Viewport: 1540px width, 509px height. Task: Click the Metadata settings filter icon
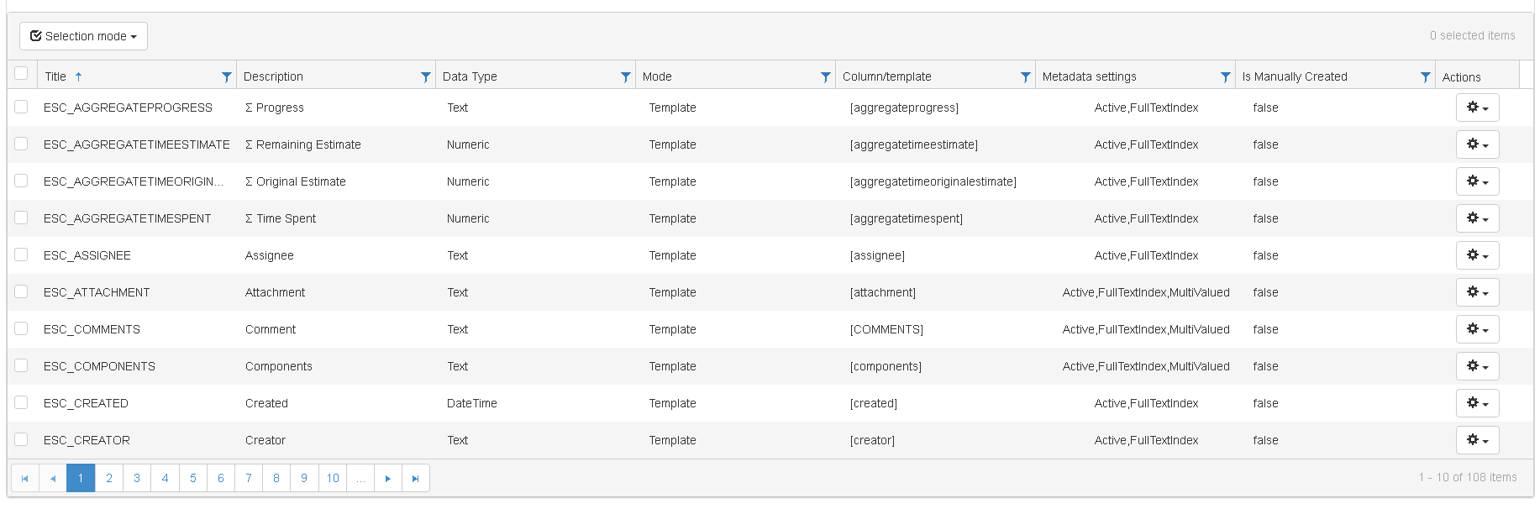(1226, 77)
